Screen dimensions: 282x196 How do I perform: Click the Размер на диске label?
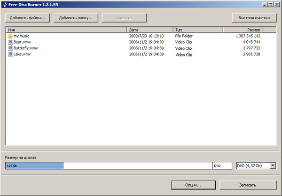click(21, 158)
